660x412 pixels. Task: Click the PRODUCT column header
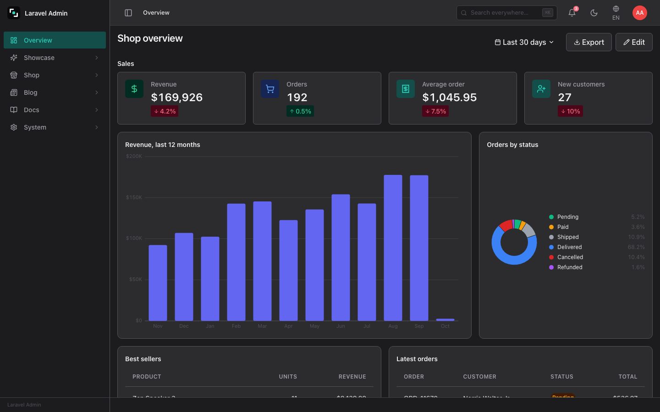click(x=147, y=377)
